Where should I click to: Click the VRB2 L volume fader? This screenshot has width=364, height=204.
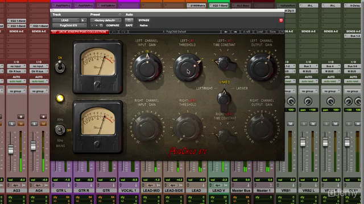(x=303, y=142)
